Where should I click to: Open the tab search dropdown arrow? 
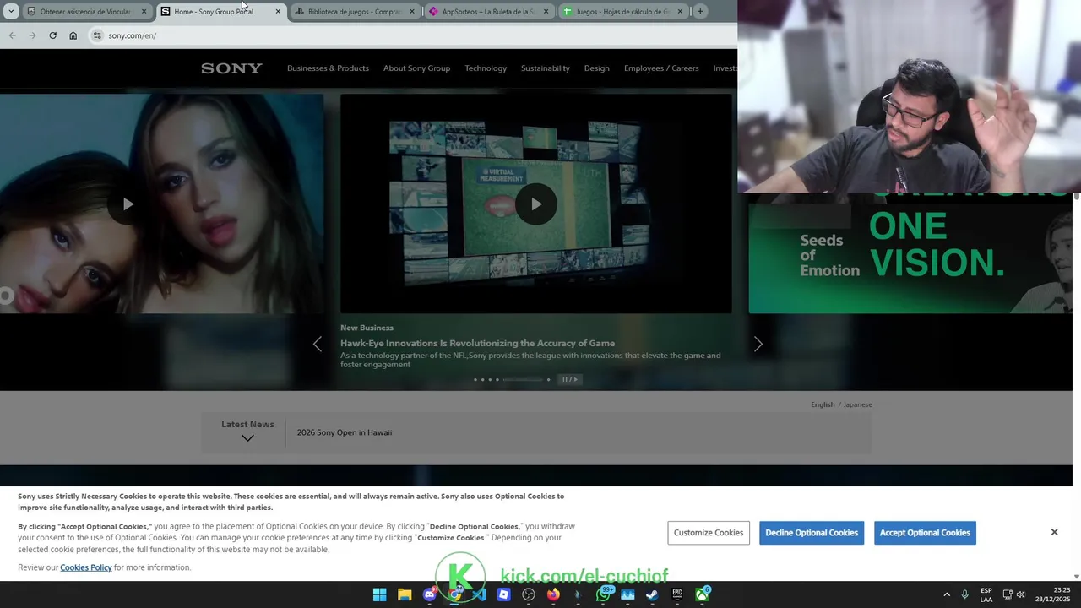click(x=11, y=12)
